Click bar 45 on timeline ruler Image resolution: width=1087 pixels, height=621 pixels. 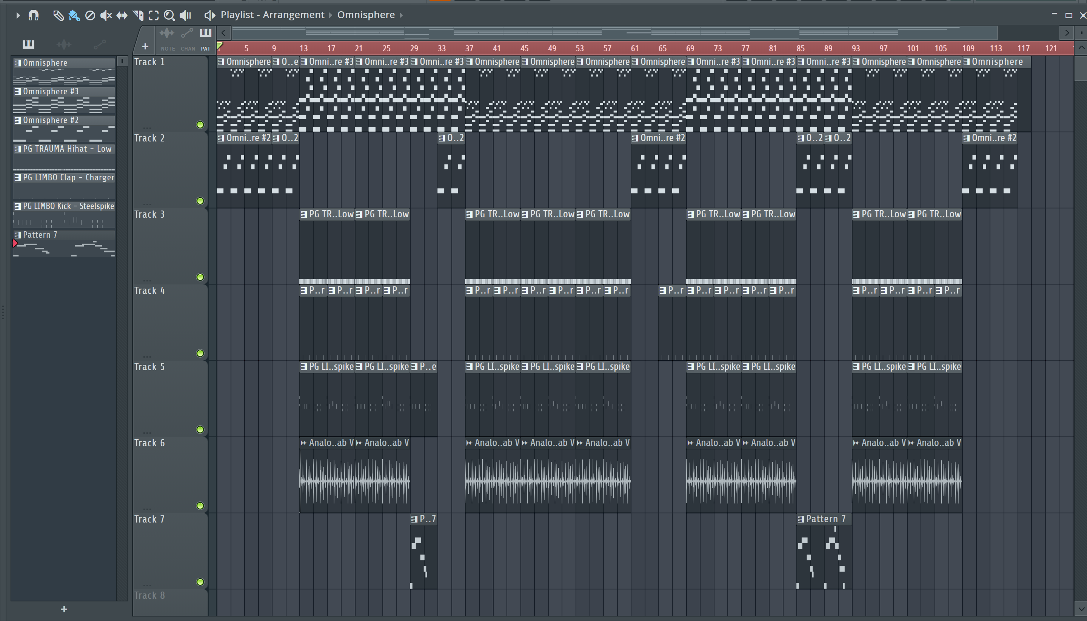pos(524,48)
